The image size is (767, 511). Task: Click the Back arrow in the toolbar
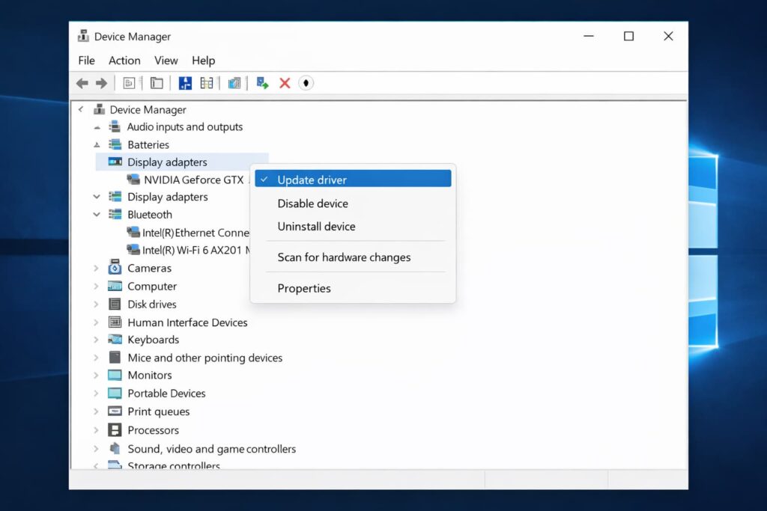(x=82, y=83)
